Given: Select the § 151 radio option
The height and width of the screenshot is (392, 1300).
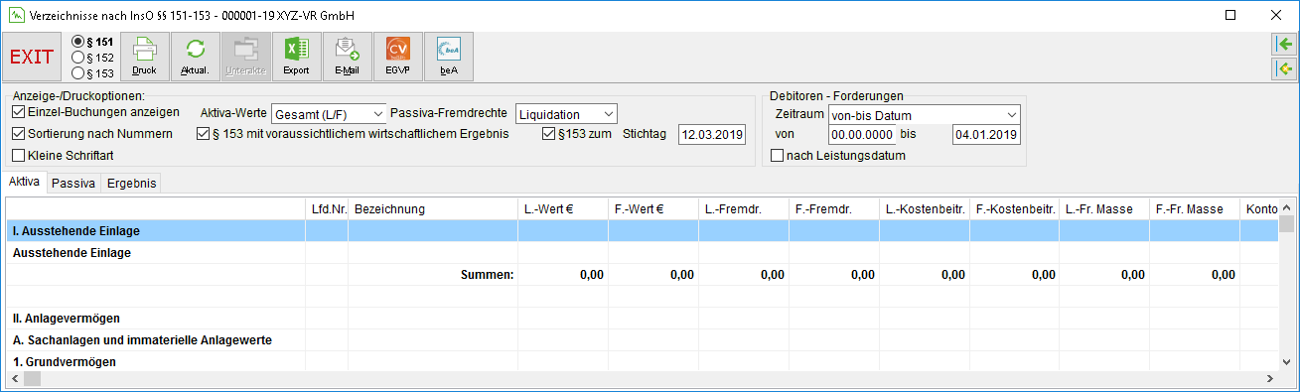Looking at the screenshot, I should click(x=92, y=42).
